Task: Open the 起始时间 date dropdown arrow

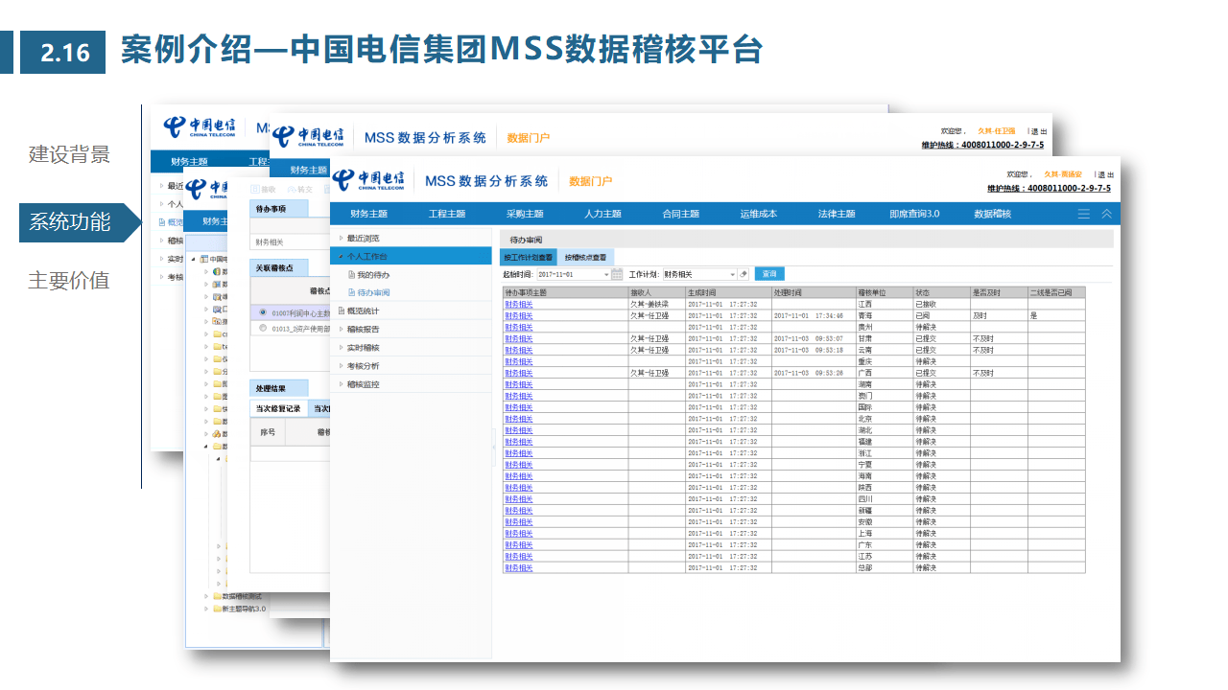Action: pos(606,275)
